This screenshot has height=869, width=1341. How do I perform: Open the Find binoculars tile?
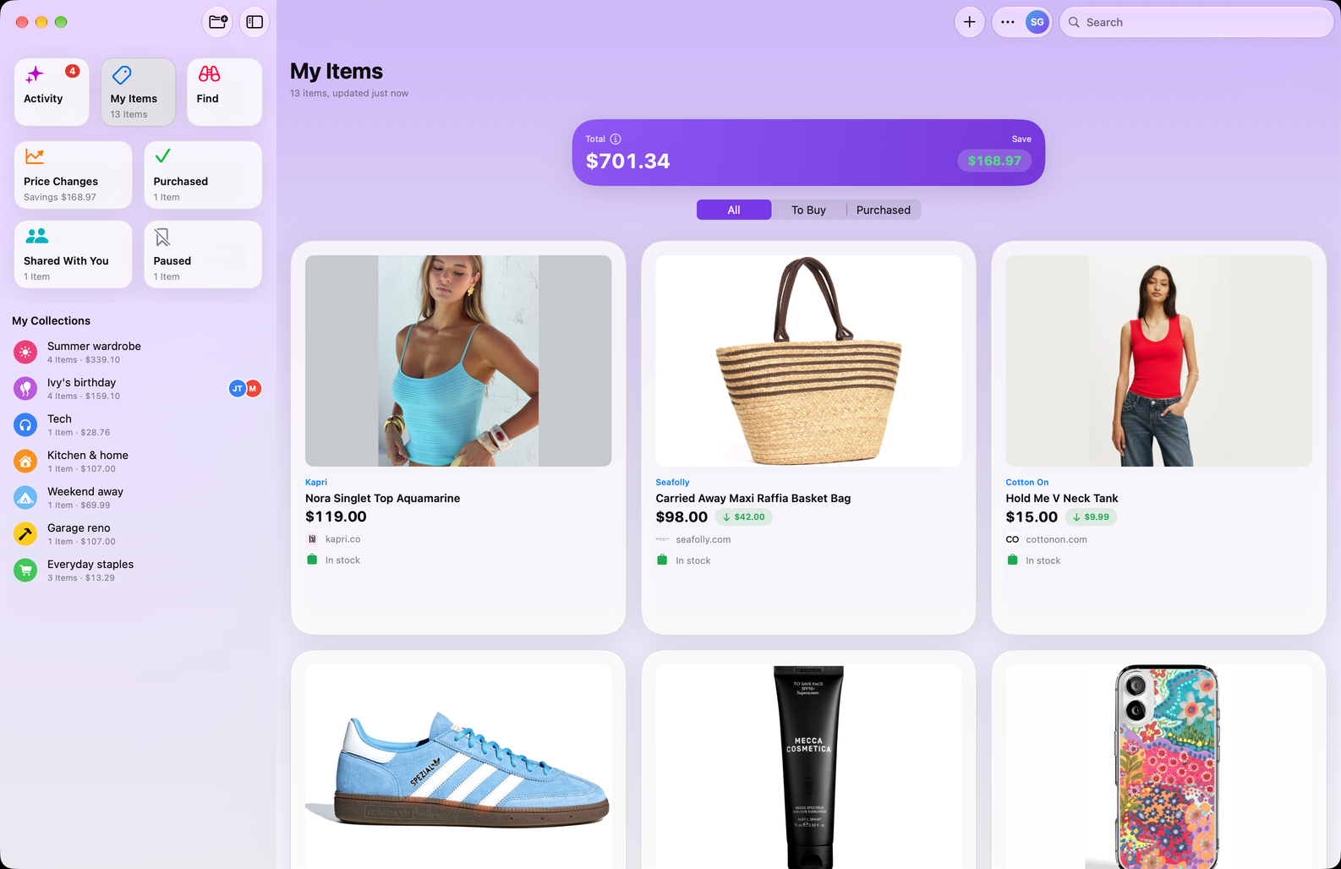pyautogui.click(x=224, y=92)
